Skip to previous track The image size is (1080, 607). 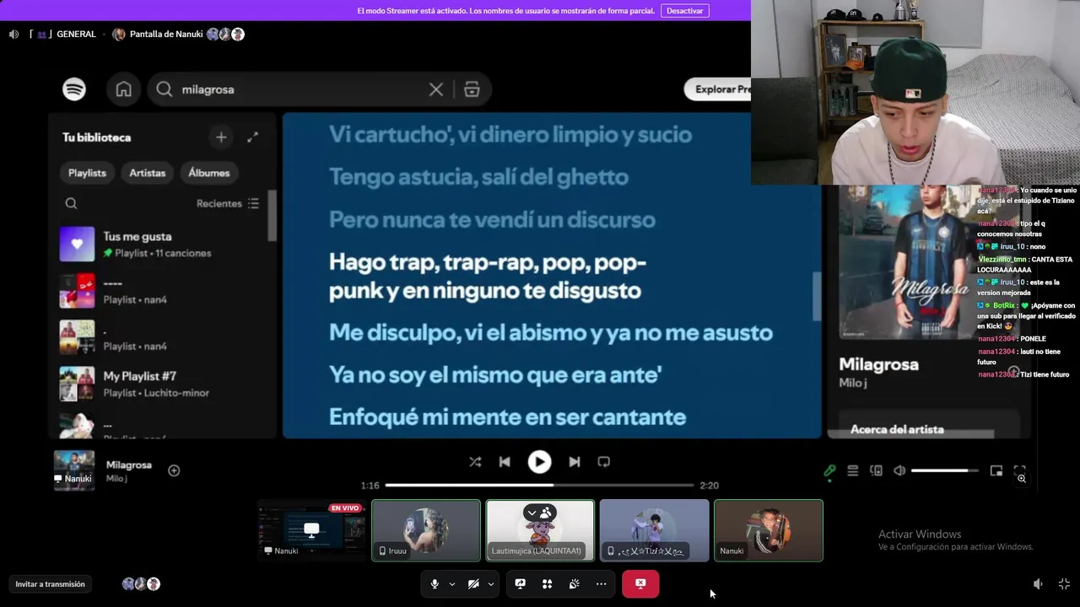click(x=505, y=462)
